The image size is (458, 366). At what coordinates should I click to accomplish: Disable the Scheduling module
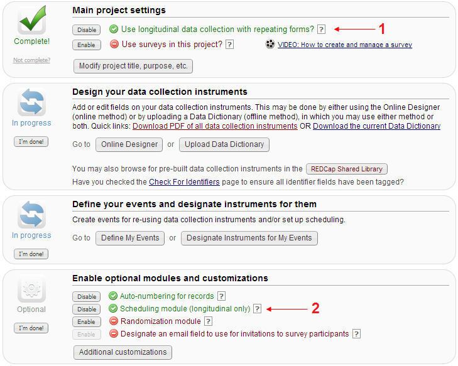(86, 309)
